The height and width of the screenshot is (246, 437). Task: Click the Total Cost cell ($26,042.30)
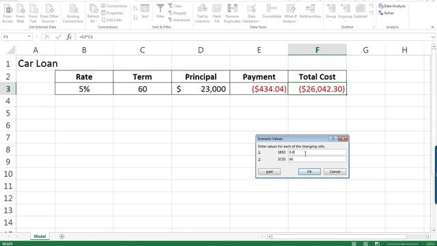[x=317, y=89]
